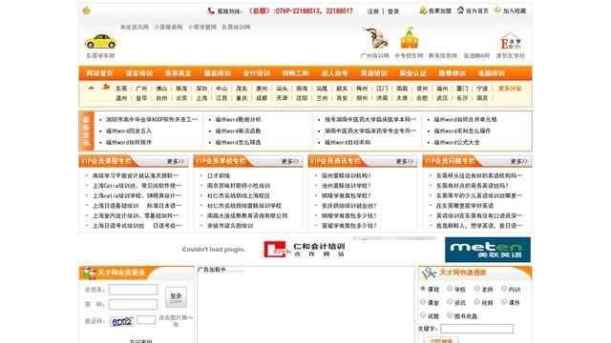The image size is (611, 343).
Task: Open 更多 in VIP会员学校专栏
Action: [289, 161]
